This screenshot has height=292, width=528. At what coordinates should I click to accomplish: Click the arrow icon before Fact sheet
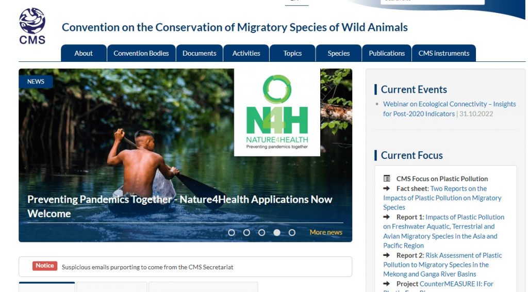pos(387,189)
